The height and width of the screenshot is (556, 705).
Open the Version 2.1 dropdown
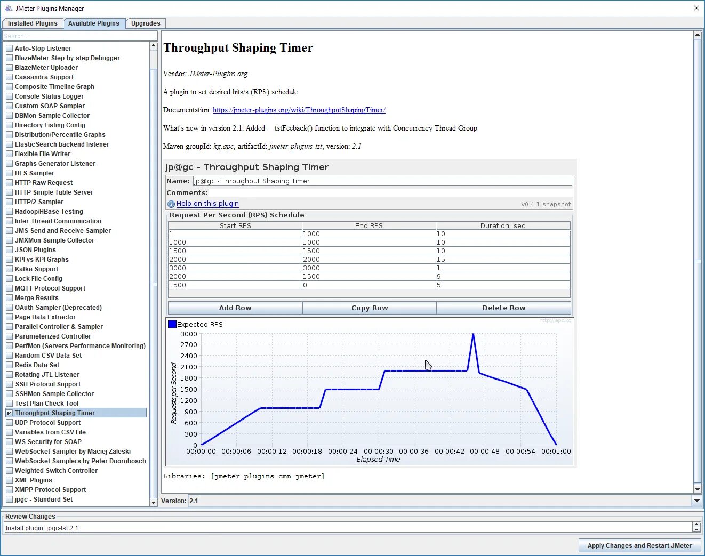pos(696,501)
